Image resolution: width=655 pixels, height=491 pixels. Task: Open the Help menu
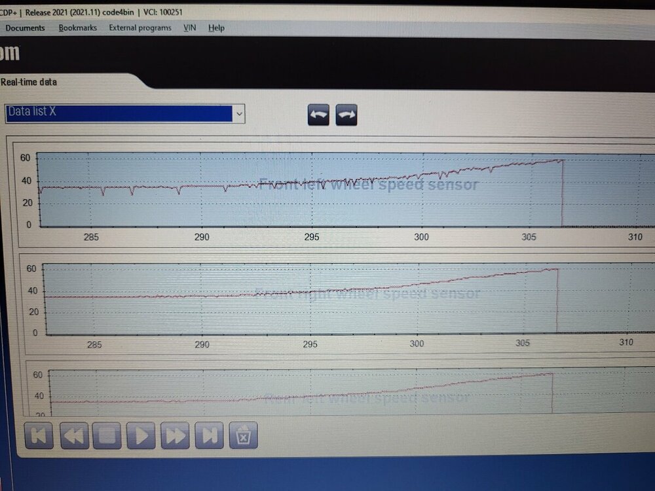(x=216, y=28)
